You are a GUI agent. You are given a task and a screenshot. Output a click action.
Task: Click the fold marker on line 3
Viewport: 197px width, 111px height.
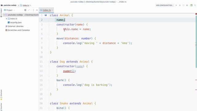[x=49, y=25]
